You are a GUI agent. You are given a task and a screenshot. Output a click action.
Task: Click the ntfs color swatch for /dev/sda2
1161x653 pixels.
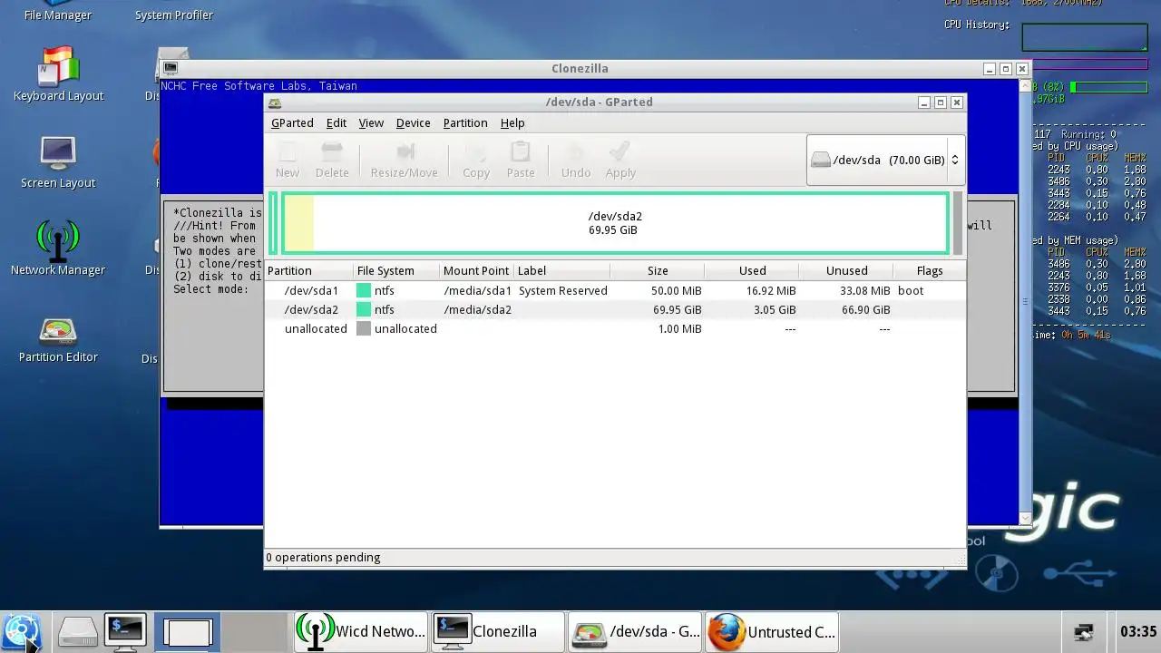(x=364, y=309)
